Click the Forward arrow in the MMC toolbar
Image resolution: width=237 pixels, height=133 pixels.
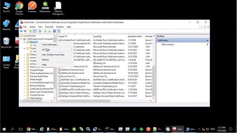[x=25, y=31]
